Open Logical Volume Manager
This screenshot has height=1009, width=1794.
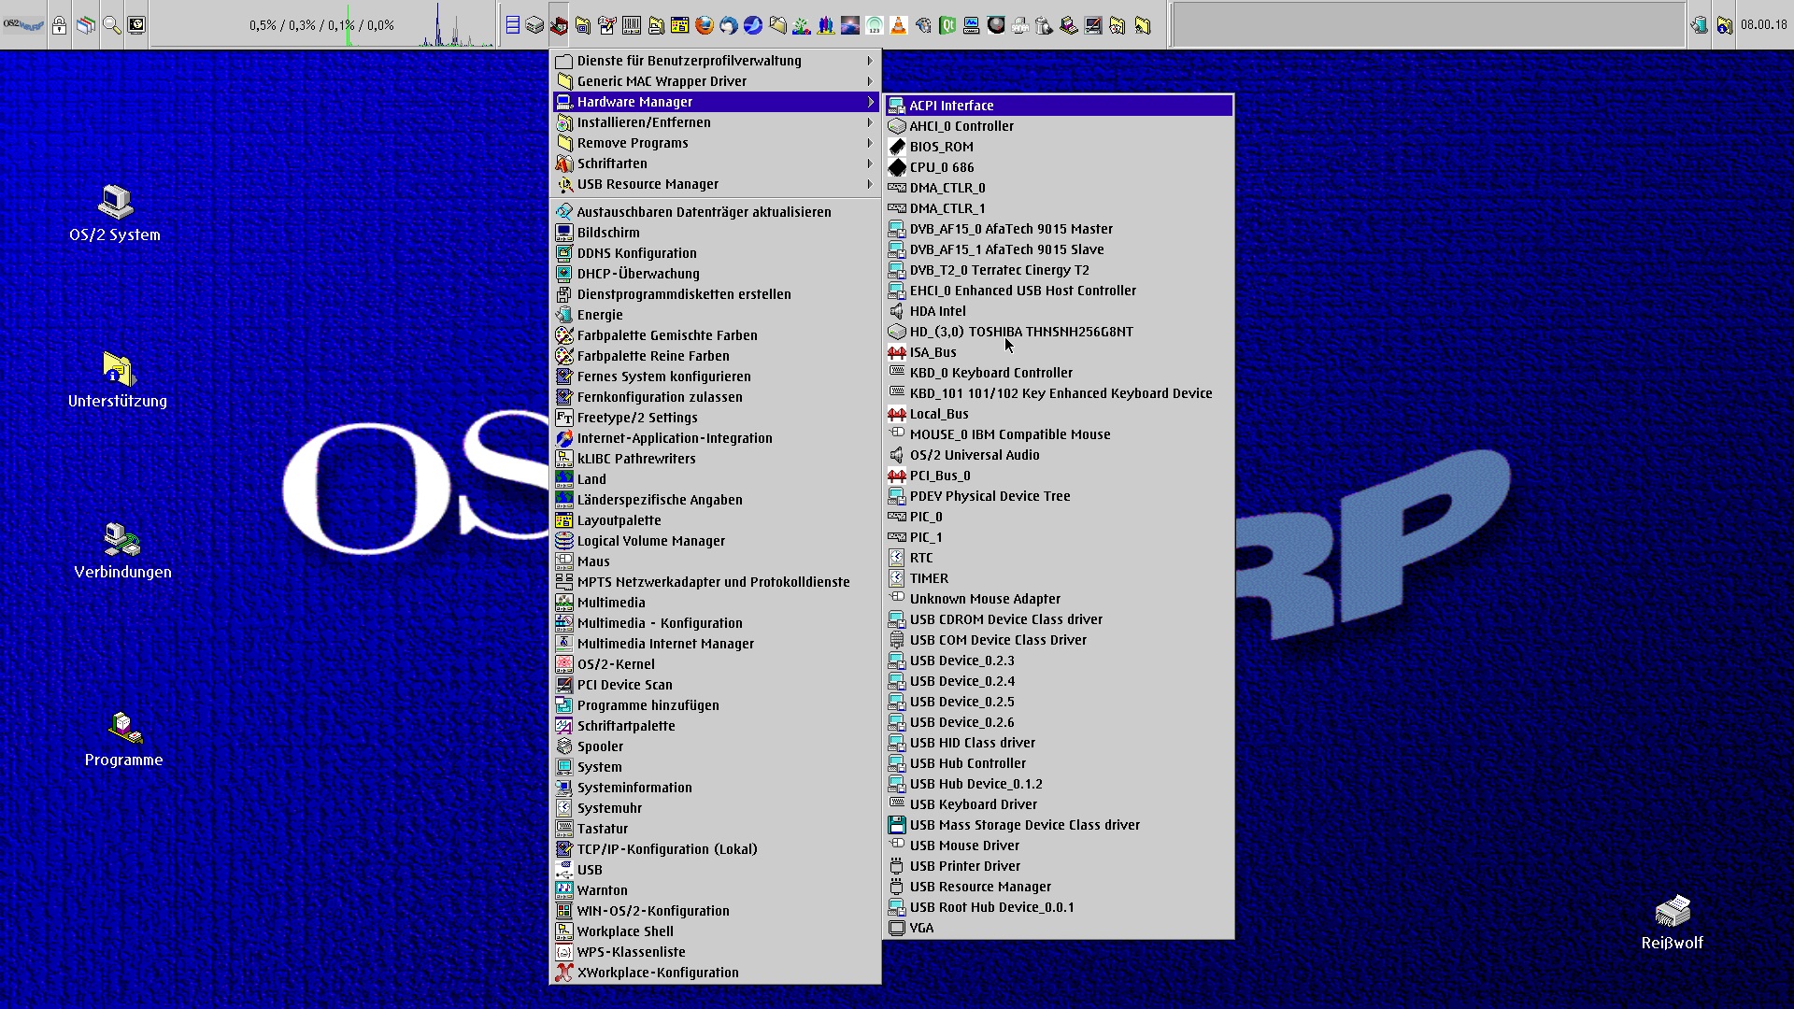point(715,541)
